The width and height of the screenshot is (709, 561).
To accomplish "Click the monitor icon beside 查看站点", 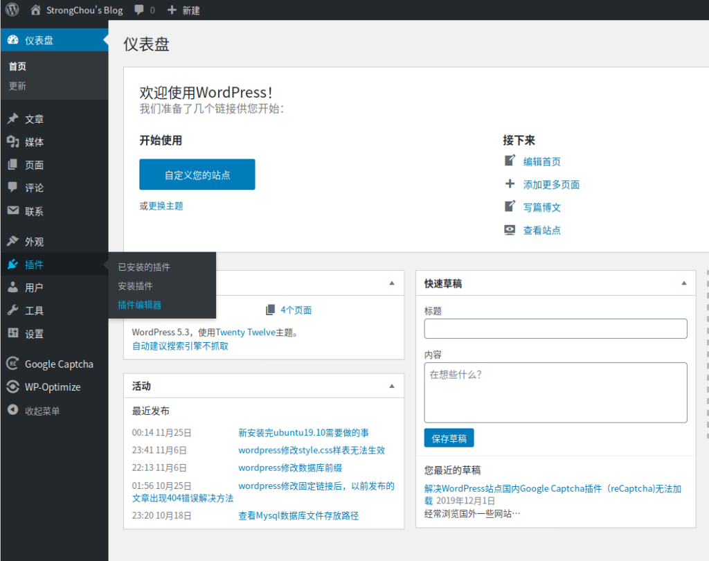I will 510,230.
